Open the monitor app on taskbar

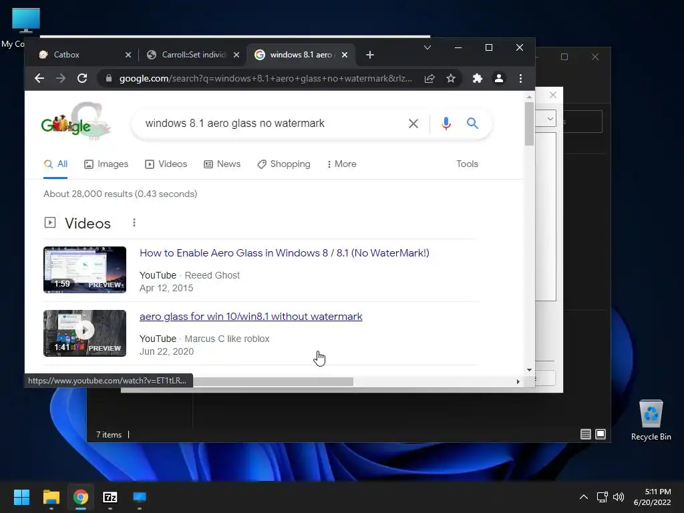(140, 497)
